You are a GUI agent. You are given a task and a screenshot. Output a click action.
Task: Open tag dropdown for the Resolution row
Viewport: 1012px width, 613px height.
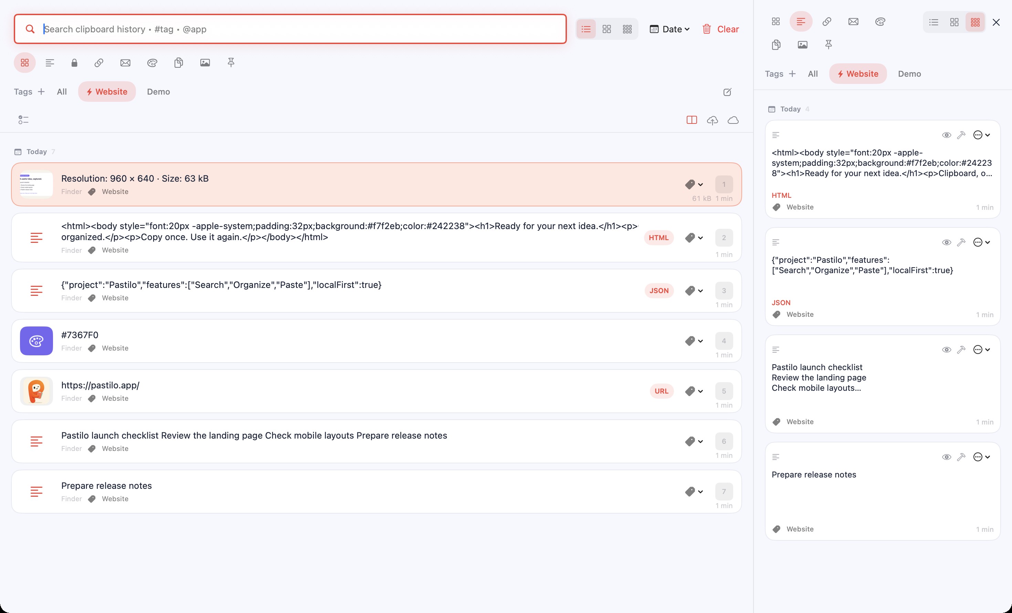(694, 184)
